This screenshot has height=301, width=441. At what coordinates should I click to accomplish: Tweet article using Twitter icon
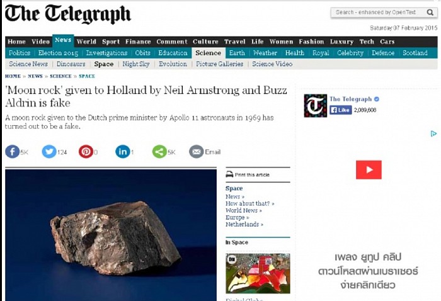coord(49,152)
